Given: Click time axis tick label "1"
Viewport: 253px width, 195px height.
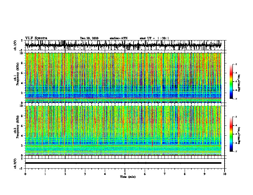Looking at the screenshot, I should 45,174.
